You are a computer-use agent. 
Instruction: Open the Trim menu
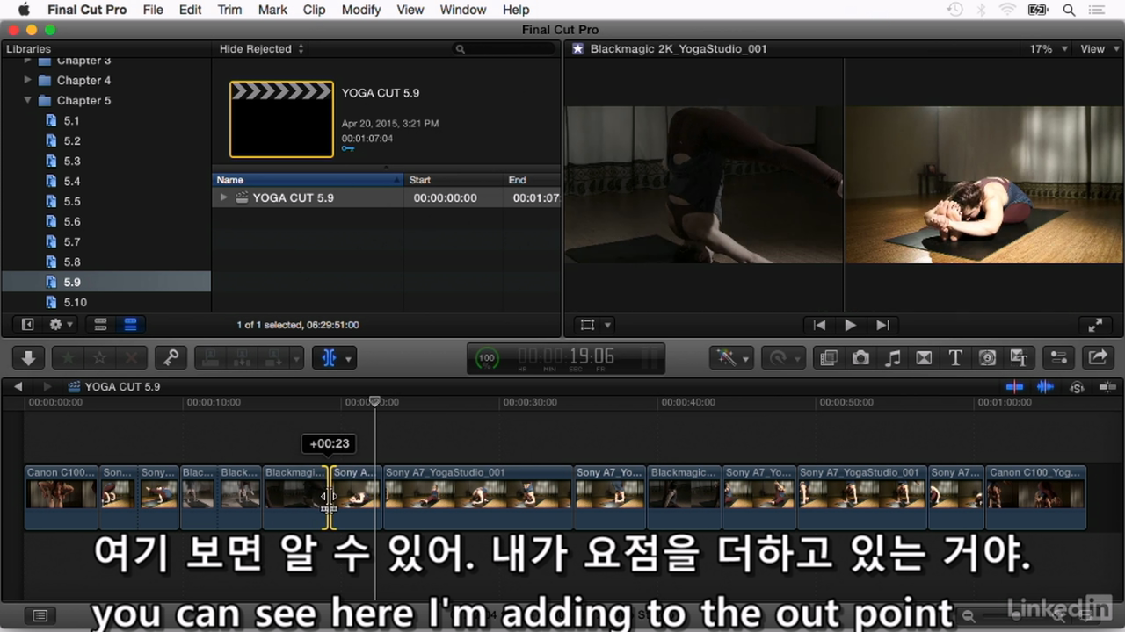point(229,10)
